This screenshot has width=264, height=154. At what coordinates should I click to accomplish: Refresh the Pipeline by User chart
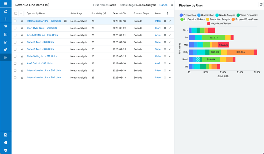pyautogui.click(x=261, y=4)
